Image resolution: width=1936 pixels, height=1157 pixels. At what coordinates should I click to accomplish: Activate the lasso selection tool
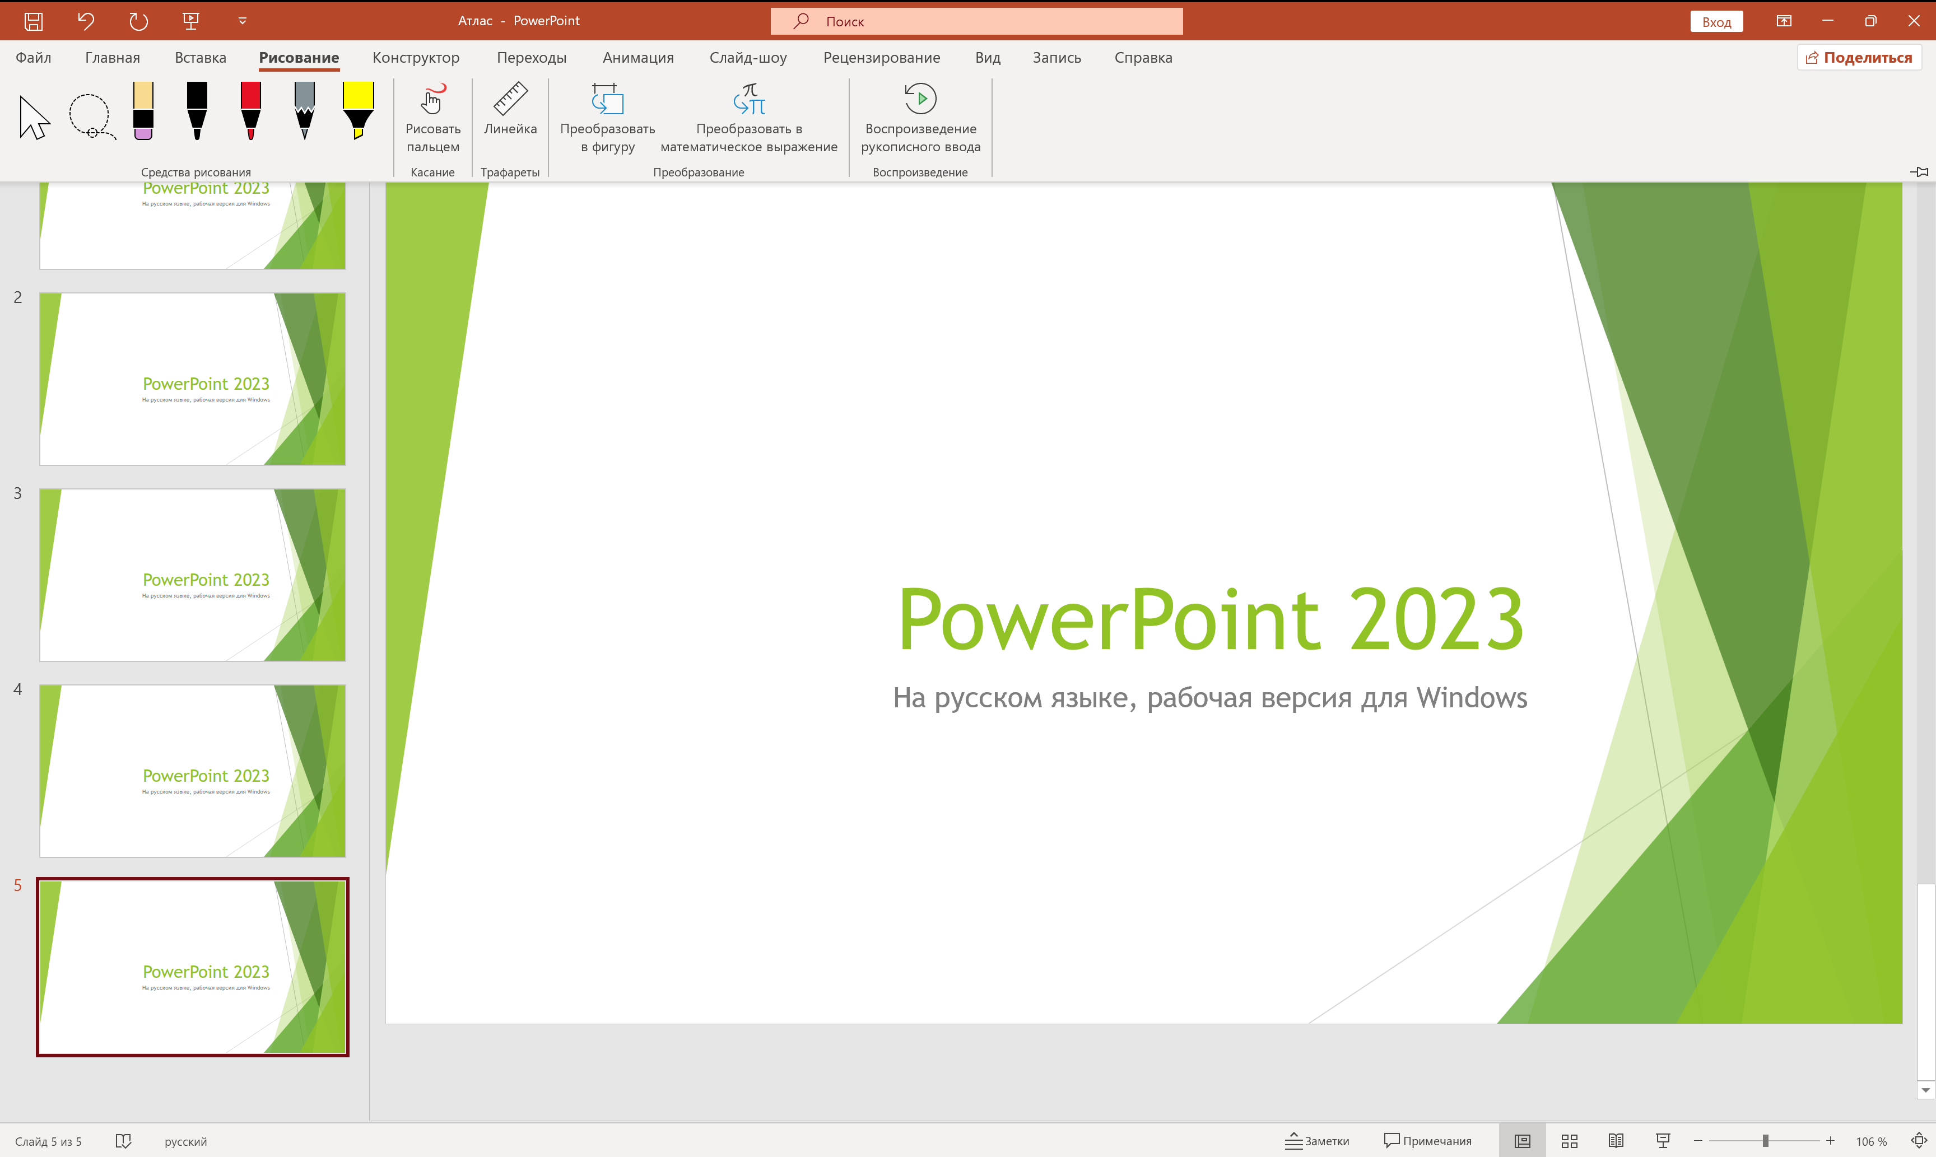coord(91,117)
